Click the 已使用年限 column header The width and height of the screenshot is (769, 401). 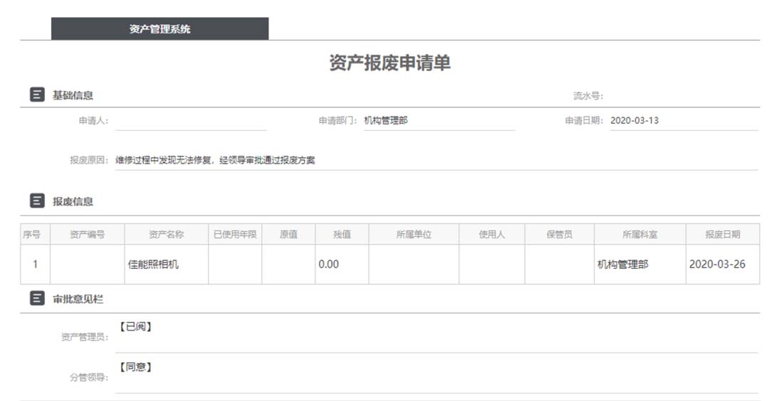pos(235,235)
